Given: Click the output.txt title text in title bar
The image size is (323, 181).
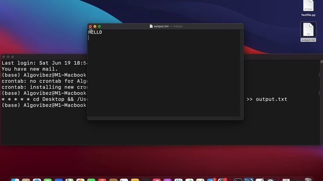Looking at the screenshot, I should point(161,26).
